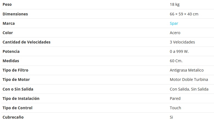Screen dimensions: 214x123
Task: Click the Tipo de Filtro label
Action: point(15,70)
